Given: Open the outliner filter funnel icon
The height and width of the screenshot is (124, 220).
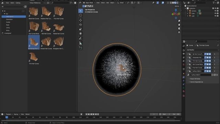Looking at the screenshot, I should point(214,3).
